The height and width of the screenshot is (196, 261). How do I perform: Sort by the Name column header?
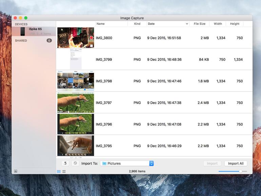(x=101, y=24)
